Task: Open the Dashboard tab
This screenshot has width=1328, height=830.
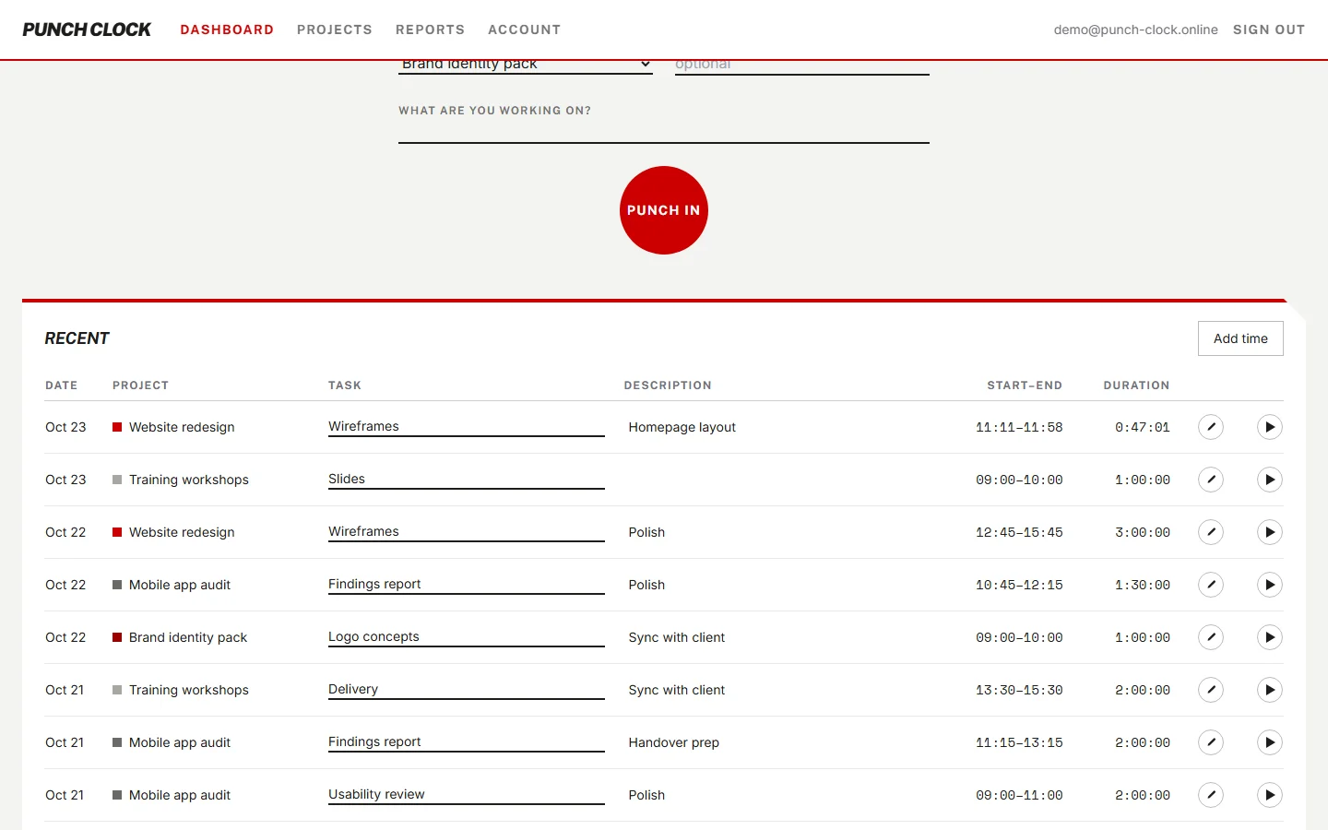Action: click(227, 30)
